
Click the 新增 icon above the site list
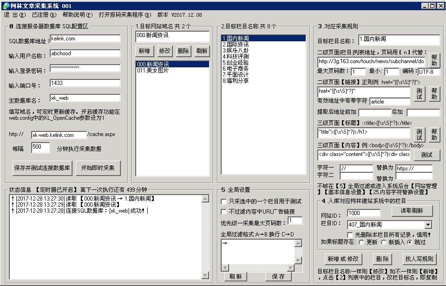145,51
